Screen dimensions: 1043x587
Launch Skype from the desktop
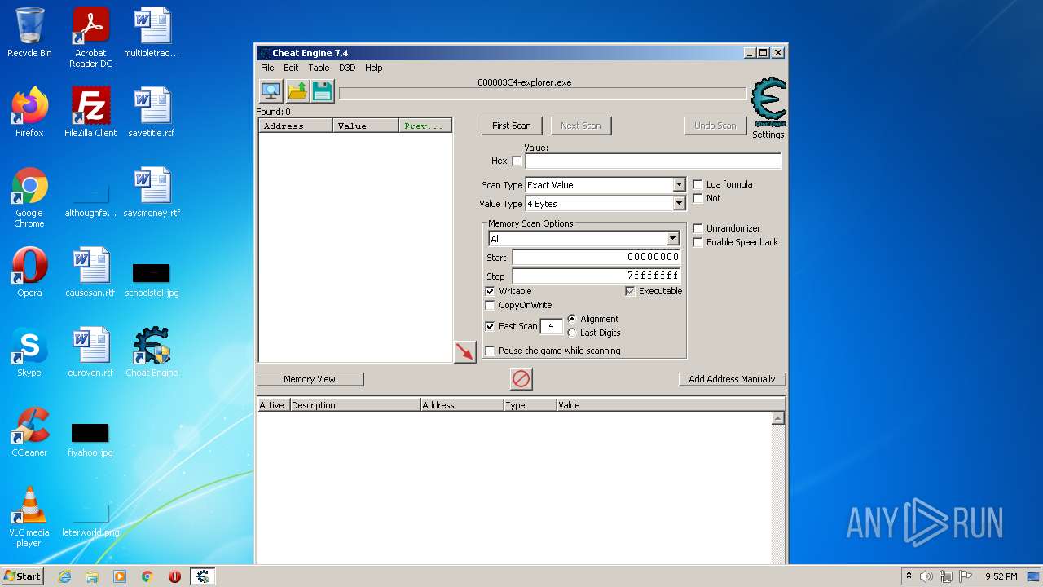click(29, 352)
